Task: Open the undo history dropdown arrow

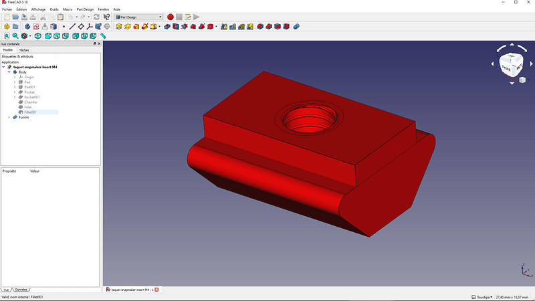Action: (x=76, y=17)
